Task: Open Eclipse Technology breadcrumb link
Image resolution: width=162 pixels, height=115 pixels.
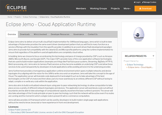Action: [30, 17]
